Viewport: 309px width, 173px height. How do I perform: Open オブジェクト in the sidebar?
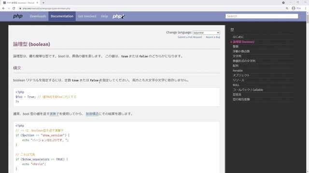click(241, 75)
